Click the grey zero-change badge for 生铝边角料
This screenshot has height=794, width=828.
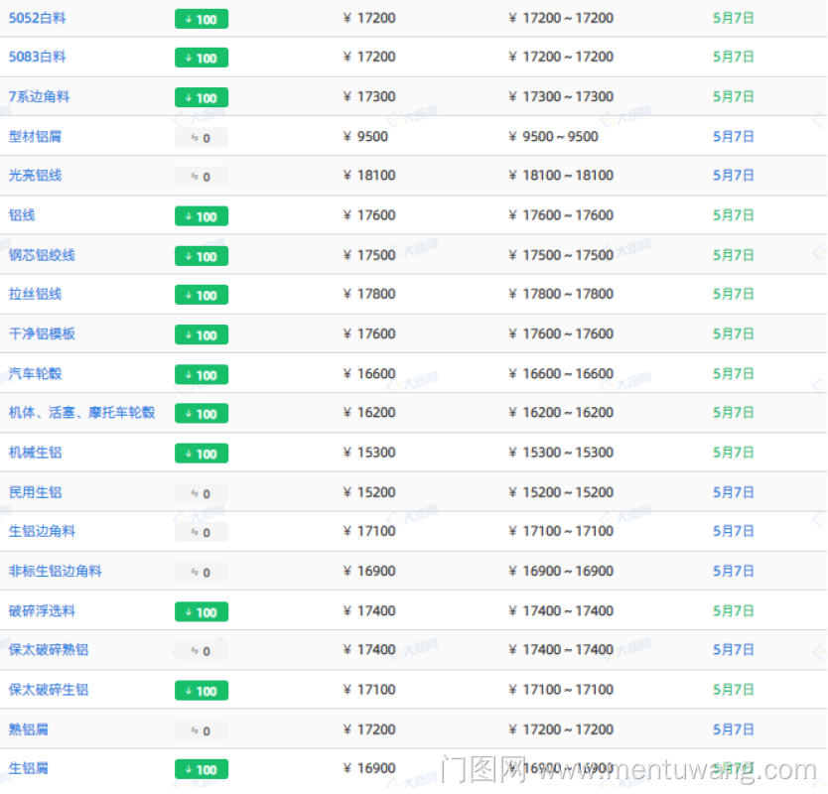point(202,533)
